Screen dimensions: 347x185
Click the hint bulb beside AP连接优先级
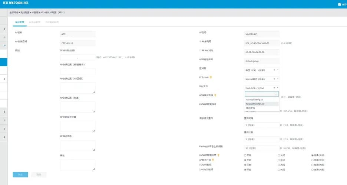coord(215,95)
